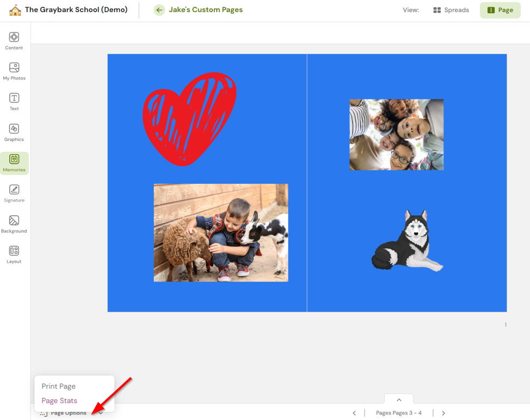This screenshot has height=420, width=530.
Task: Open the Layout panel
Action: [x=14, y=254]
